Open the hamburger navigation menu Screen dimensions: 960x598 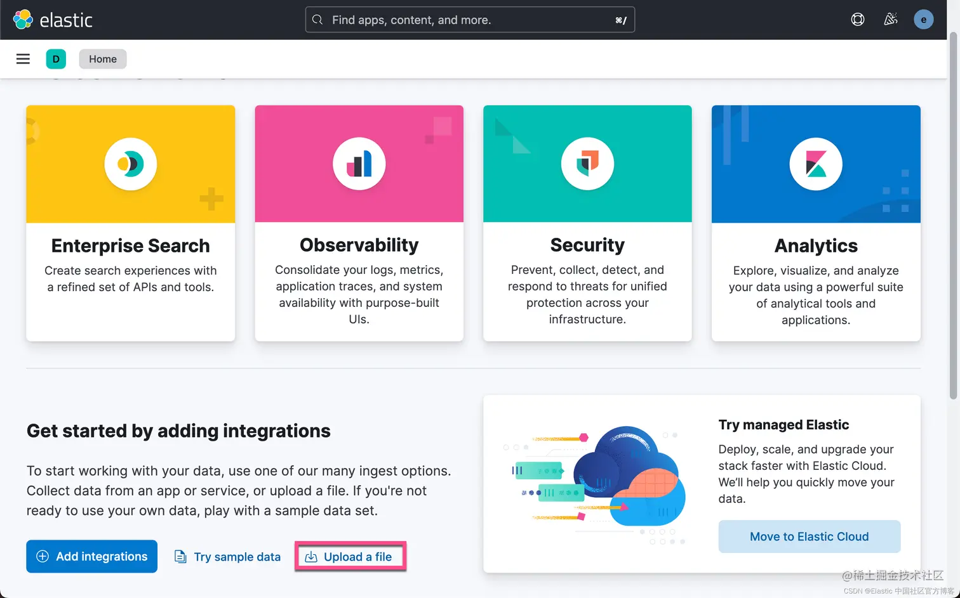pos(23,59)
